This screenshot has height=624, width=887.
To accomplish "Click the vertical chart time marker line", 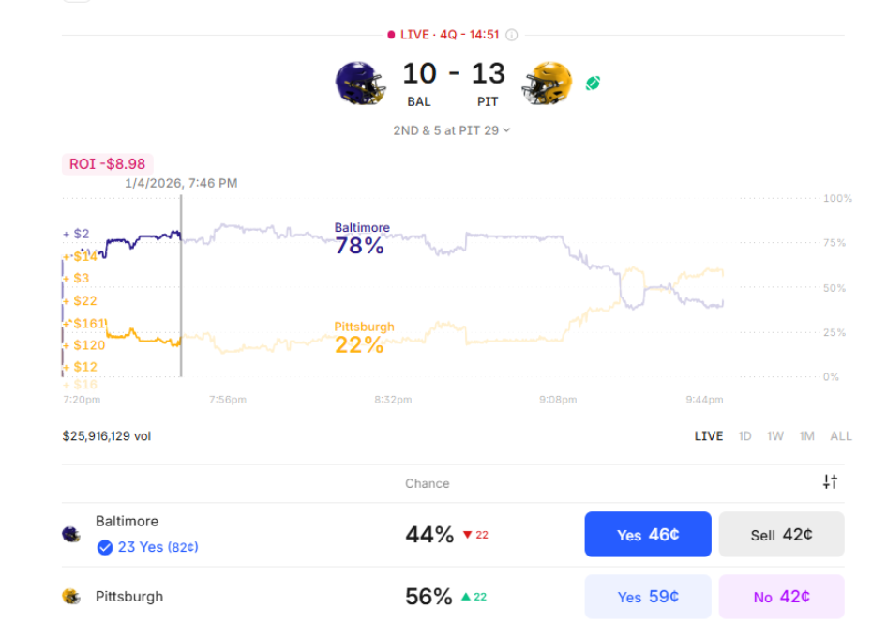I will 181,300.
